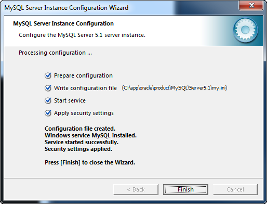Click the 'Write configuration file' step label
Viewport: 267px width, 204px height.
coord(85,88)
